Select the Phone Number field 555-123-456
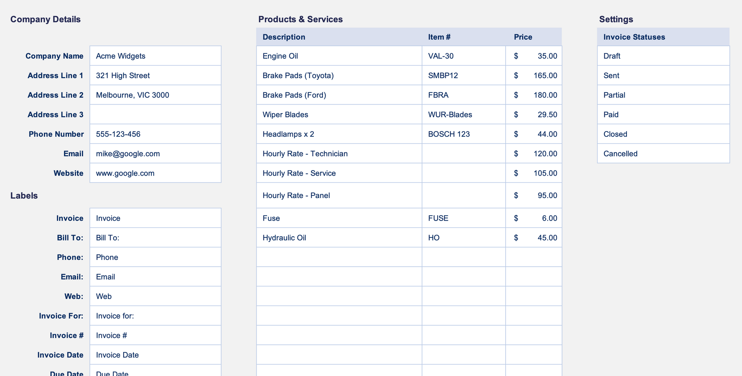This screenshot has width=742, height=376. (155, 134)
